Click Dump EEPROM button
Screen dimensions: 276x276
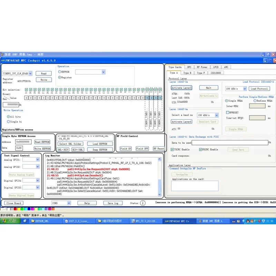click(x=100, y=150)
